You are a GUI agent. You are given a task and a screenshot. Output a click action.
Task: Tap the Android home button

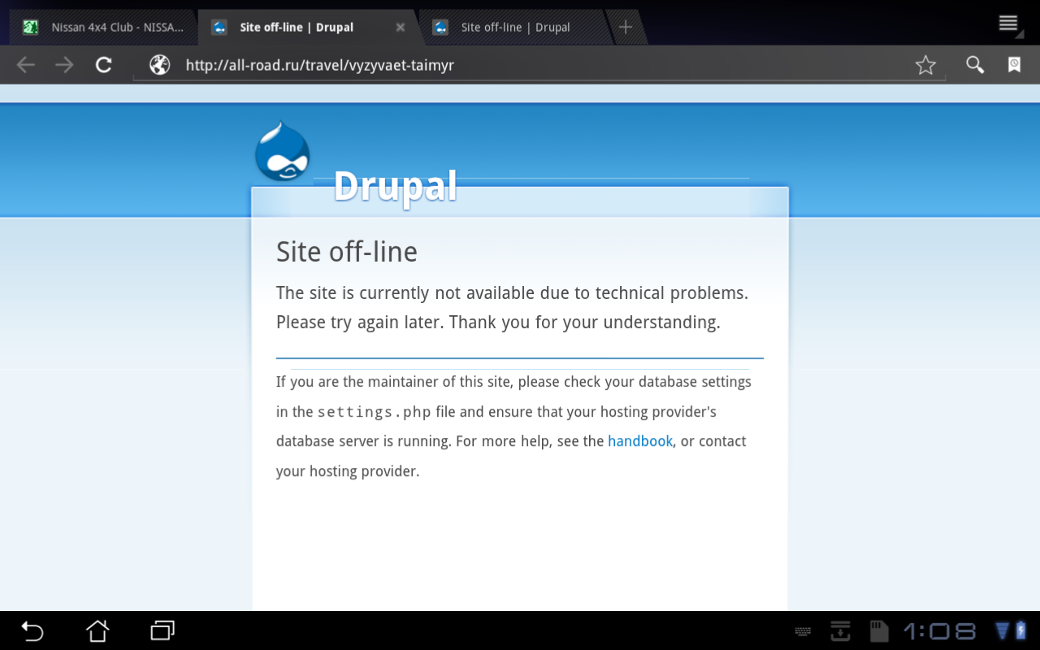(97, 630)
